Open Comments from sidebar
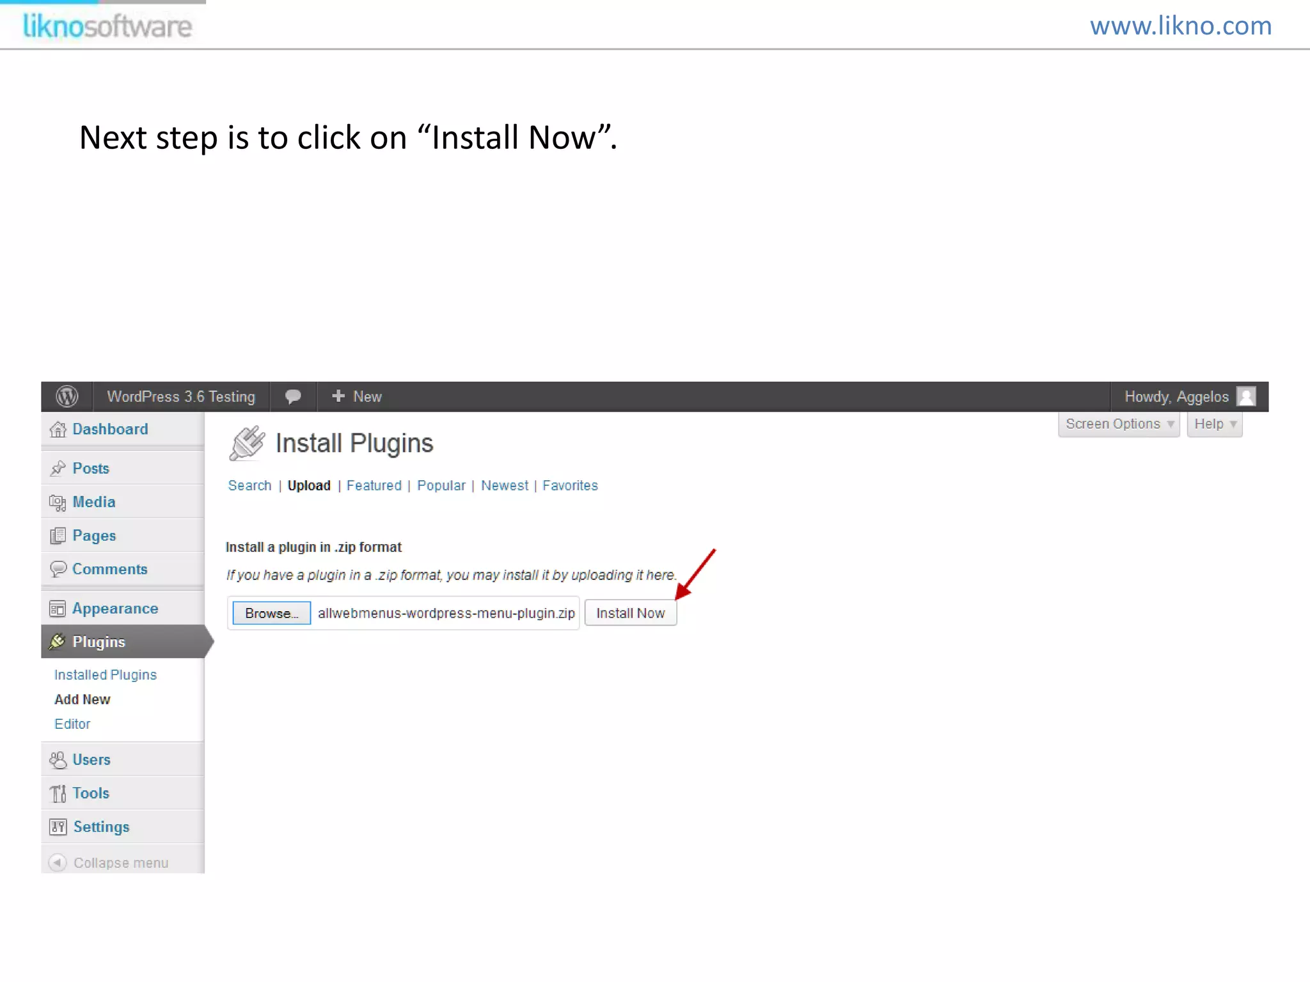This screenshot has height=982, width=1310. [x=109, y=569]
